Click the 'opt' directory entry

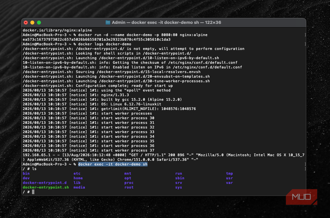click(128, 178)
